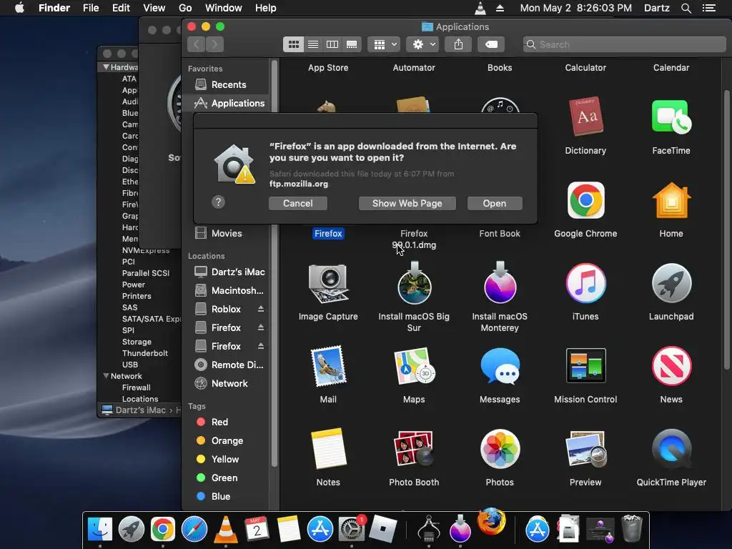Open Dartz's iMac in sidebar
The width and height of the screenshot is (732, 549).
tap(226, 272)
